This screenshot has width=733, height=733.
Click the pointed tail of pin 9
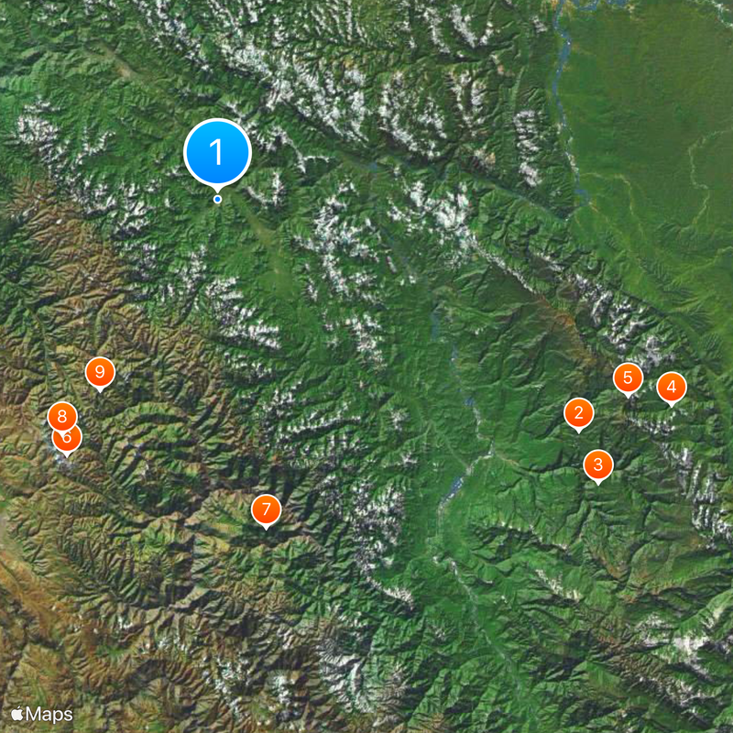click(x=100, y=389)
